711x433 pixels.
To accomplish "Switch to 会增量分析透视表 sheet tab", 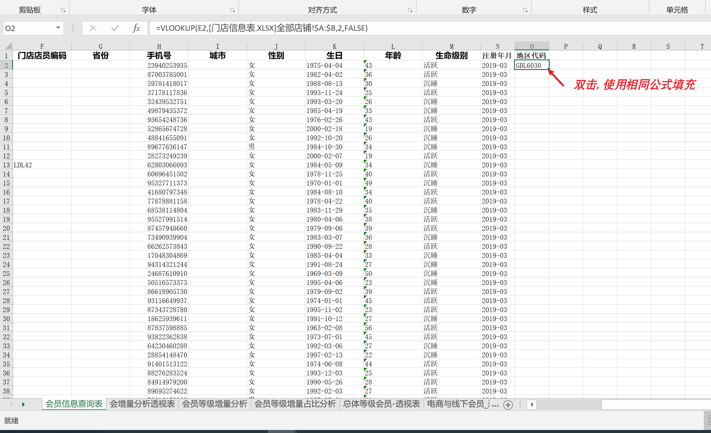I will [142, 404].
